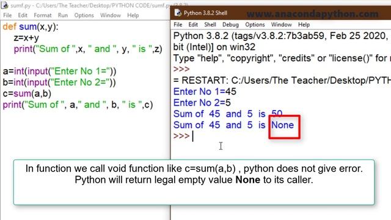Click the last print line with variable c
The height and width of the screenshot is (220, 391).
point(78,105)
